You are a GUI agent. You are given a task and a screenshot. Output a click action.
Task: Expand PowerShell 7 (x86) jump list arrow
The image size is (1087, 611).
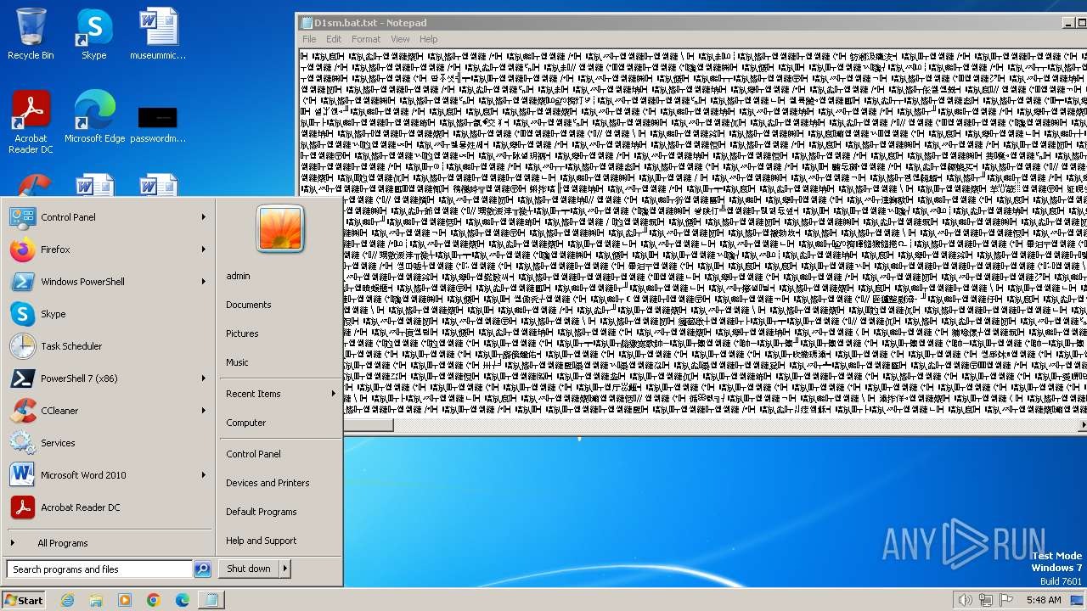(204, 378)
